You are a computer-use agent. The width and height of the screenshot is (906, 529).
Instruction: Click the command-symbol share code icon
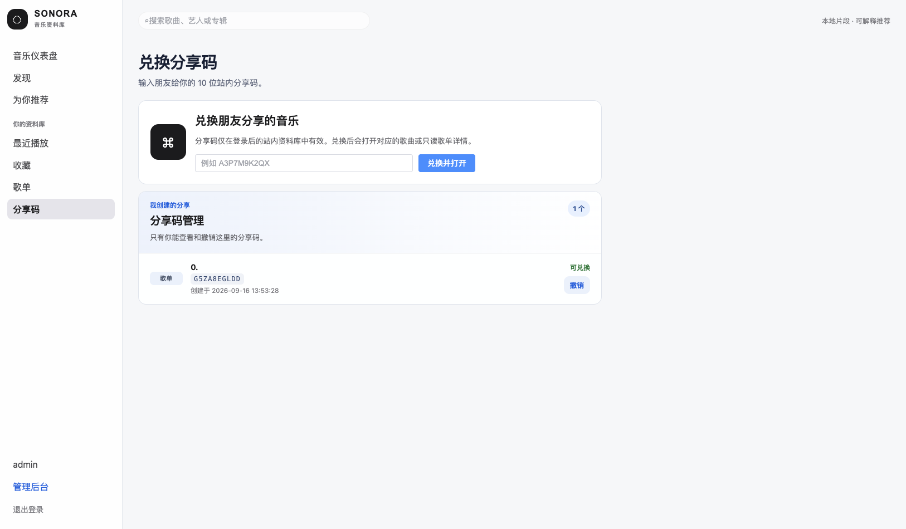(x=168, y=142)
